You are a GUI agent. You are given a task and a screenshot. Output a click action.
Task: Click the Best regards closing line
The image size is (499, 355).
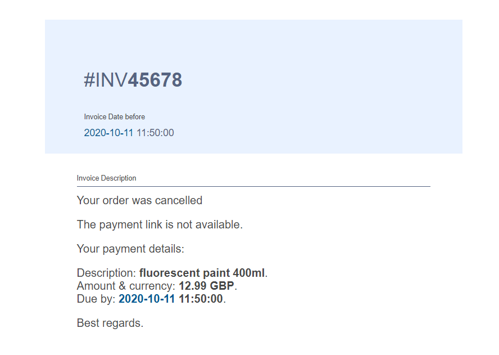click(110, 323)
